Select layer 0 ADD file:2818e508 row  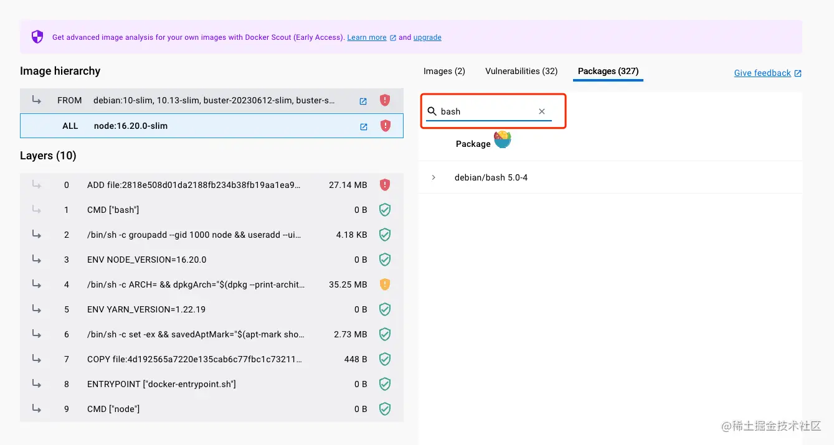coord(212,185)
